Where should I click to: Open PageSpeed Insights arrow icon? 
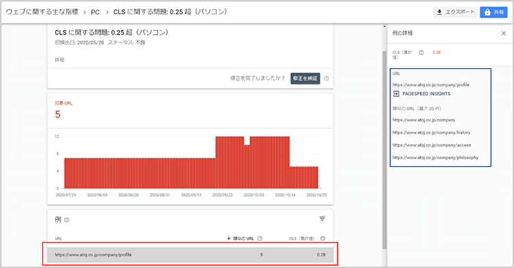(396, 94)
